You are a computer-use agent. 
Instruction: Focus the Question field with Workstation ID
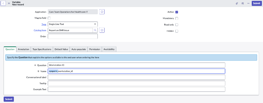pos(136,65)
